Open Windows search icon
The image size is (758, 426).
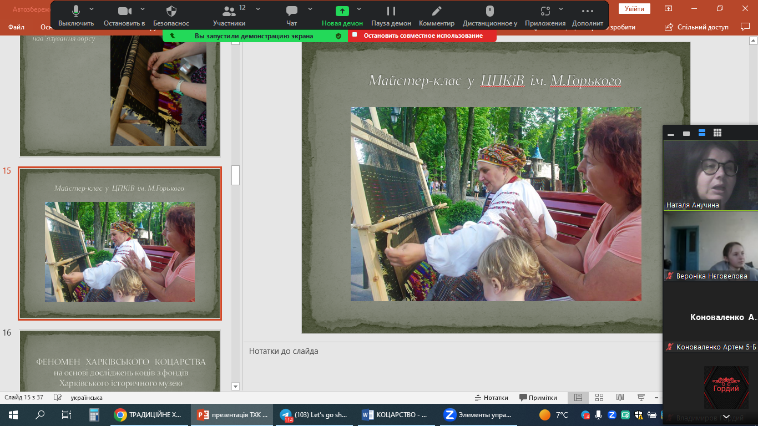40,414
